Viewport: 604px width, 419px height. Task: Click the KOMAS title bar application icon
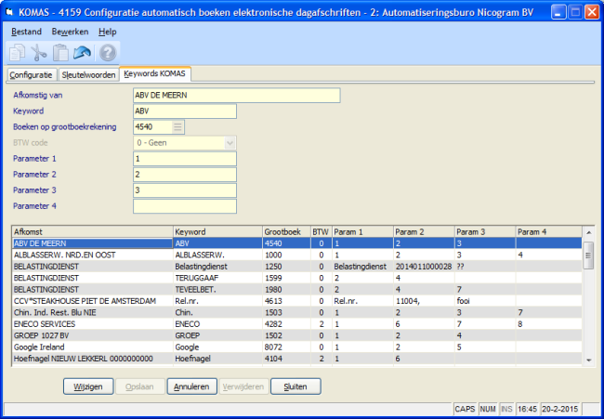[10, 12]
